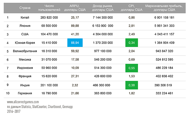Click the Страна column header
This screenshot has width=188, height=115.
25,7
